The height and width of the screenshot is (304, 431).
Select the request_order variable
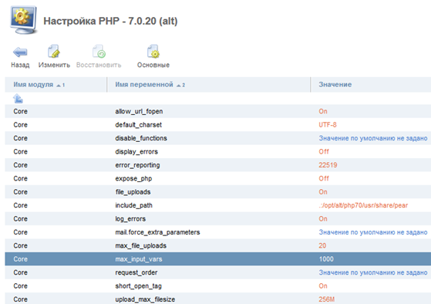coord(136,272)
